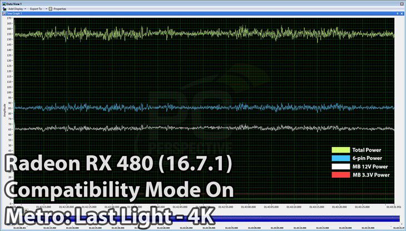Image resolution: width=406 pixels, height=231 pixels.
Task: Expand the Export To dropdown arrow
Action: tap(46, 9)
